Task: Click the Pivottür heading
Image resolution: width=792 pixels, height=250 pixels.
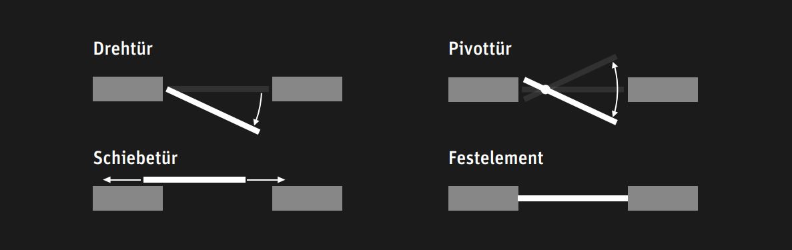Action: (480, 49)
